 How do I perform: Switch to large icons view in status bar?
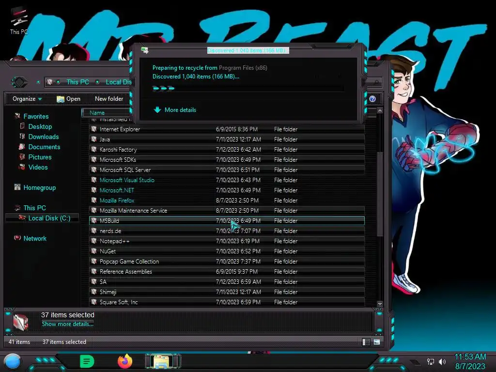377,342
